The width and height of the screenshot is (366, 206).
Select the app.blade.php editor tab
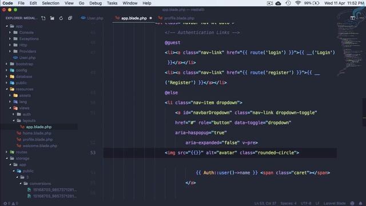click(133, 18)
